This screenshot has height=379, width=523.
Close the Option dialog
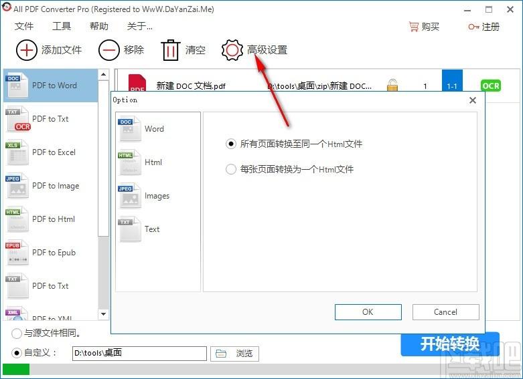coord(473,100)
